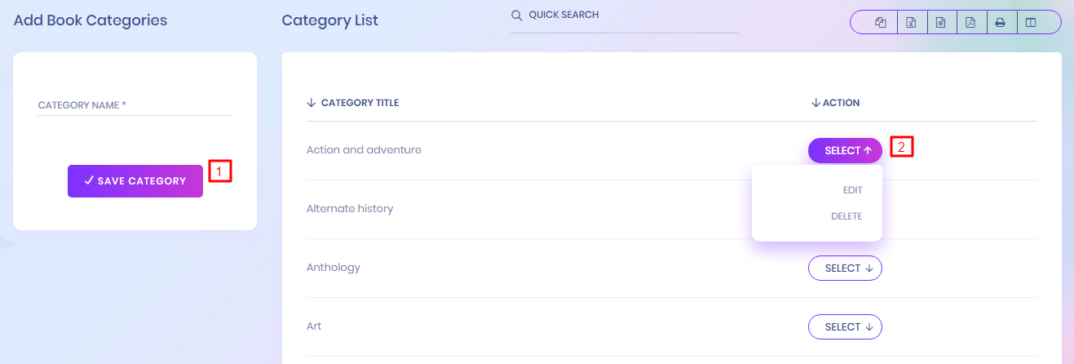The image size is (1074, 364).
Task: Click into the Quick Search field
Action: pos(628,16)
